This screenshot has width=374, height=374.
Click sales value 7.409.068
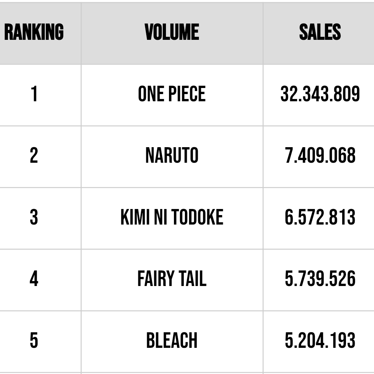[320, 155]
